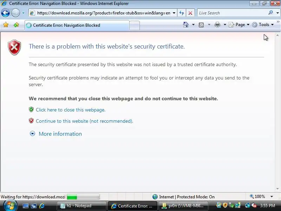This screenshot has width=281, height=211.
Task: Click 'Continue to this website (not recommended)' link
Action: [x=84, y=121]
